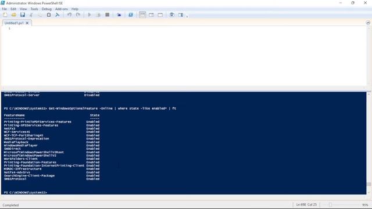Click the MediaPlayback feature row

coord(52,142)
